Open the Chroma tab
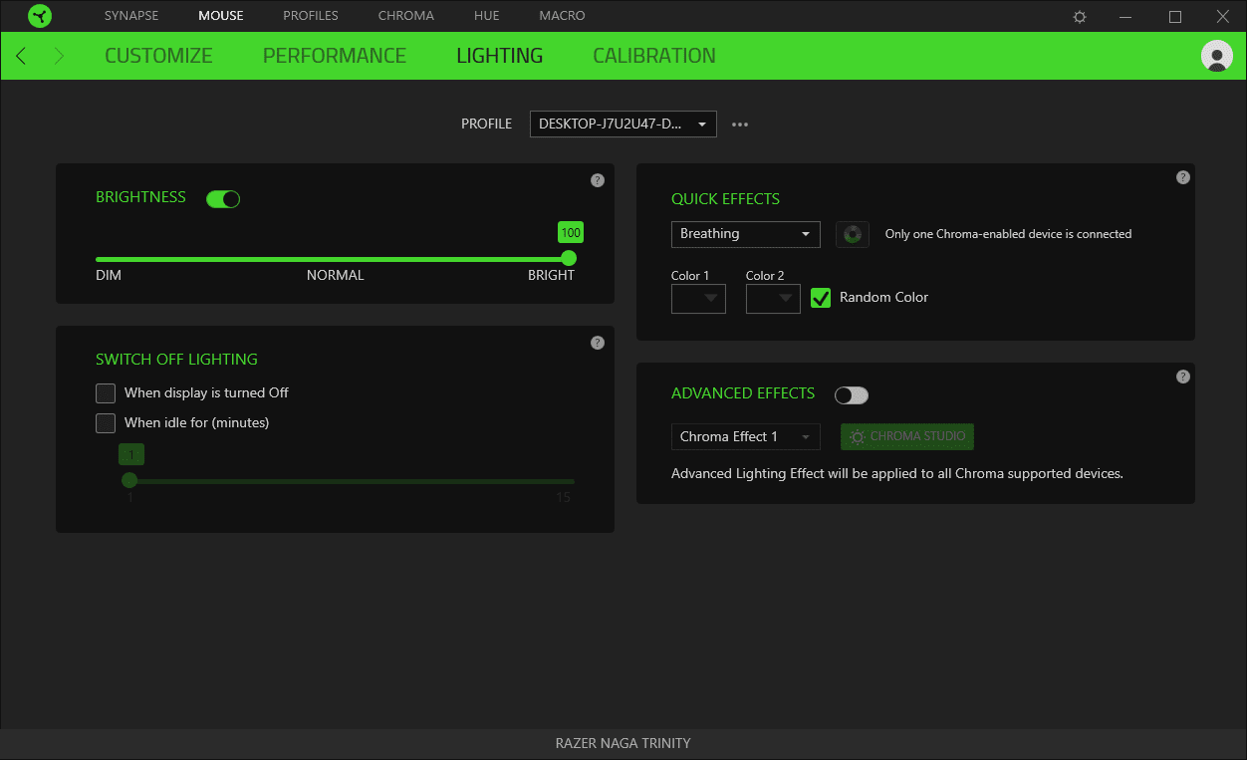The image size is (1247, 760). (406, 16)
